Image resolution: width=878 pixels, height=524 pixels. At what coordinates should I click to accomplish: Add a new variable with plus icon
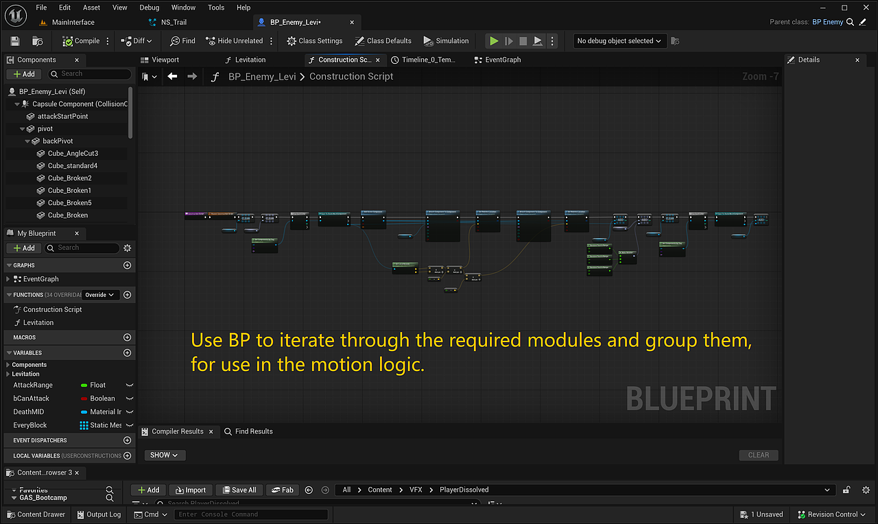pyautogui.click(x=127, y=353)
